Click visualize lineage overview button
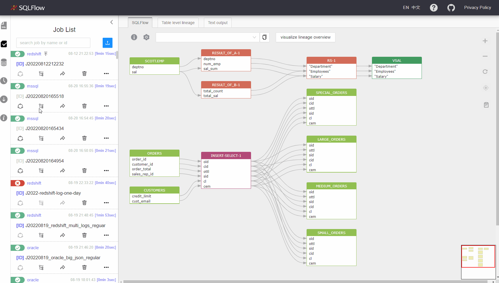This screenshot has height=283, width=499. coord(305,37)
